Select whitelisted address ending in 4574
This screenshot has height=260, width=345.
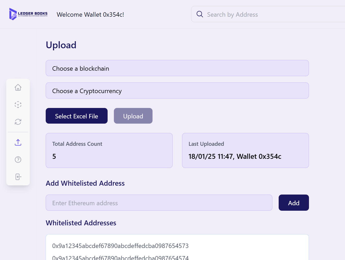coord(120,257)
